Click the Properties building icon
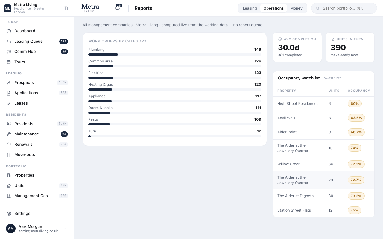This screenshot has height=239, width=383. pyautogui.click(x=9, y=175)
